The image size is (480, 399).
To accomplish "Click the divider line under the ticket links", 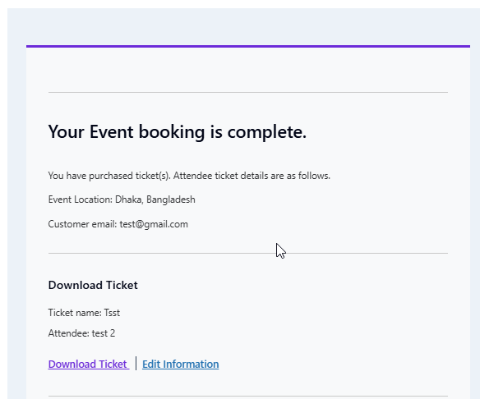I will click(x=248, y=397).
